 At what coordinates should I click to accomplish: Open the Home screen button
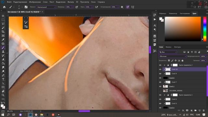pos(4,7)
